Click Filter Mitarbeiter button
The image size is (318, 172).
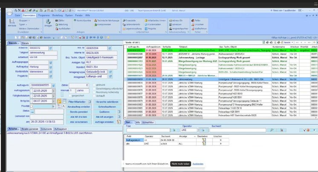click(x=77, y=102)
